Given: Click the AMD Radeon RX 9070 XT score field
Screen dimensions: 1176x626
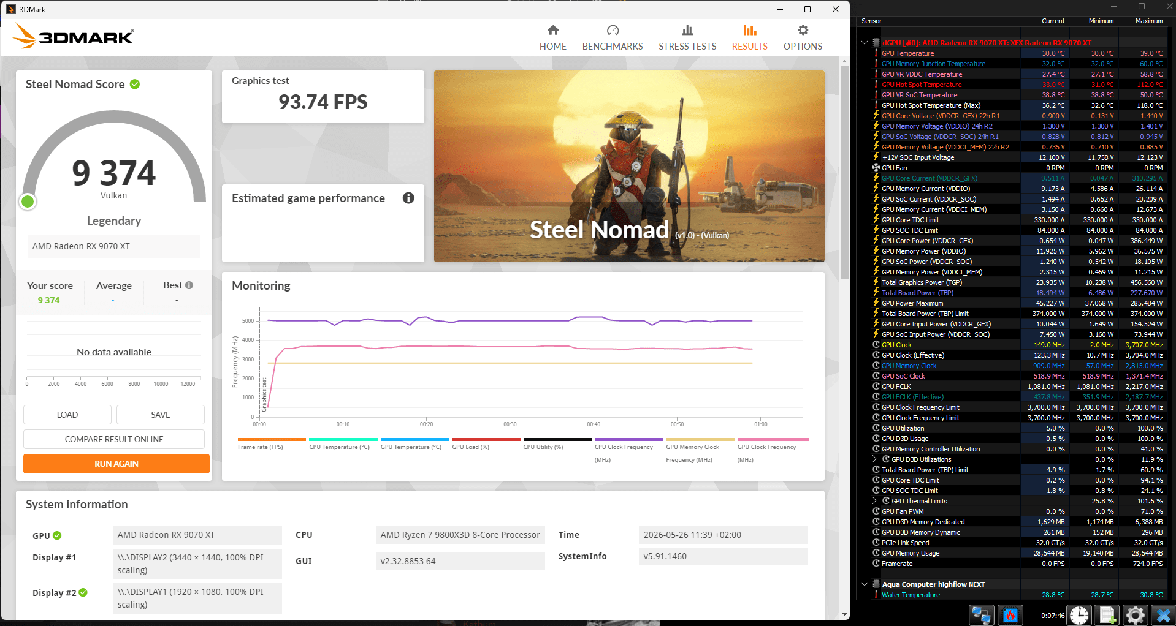Looking at the screenshot, I should click(114, 246).
